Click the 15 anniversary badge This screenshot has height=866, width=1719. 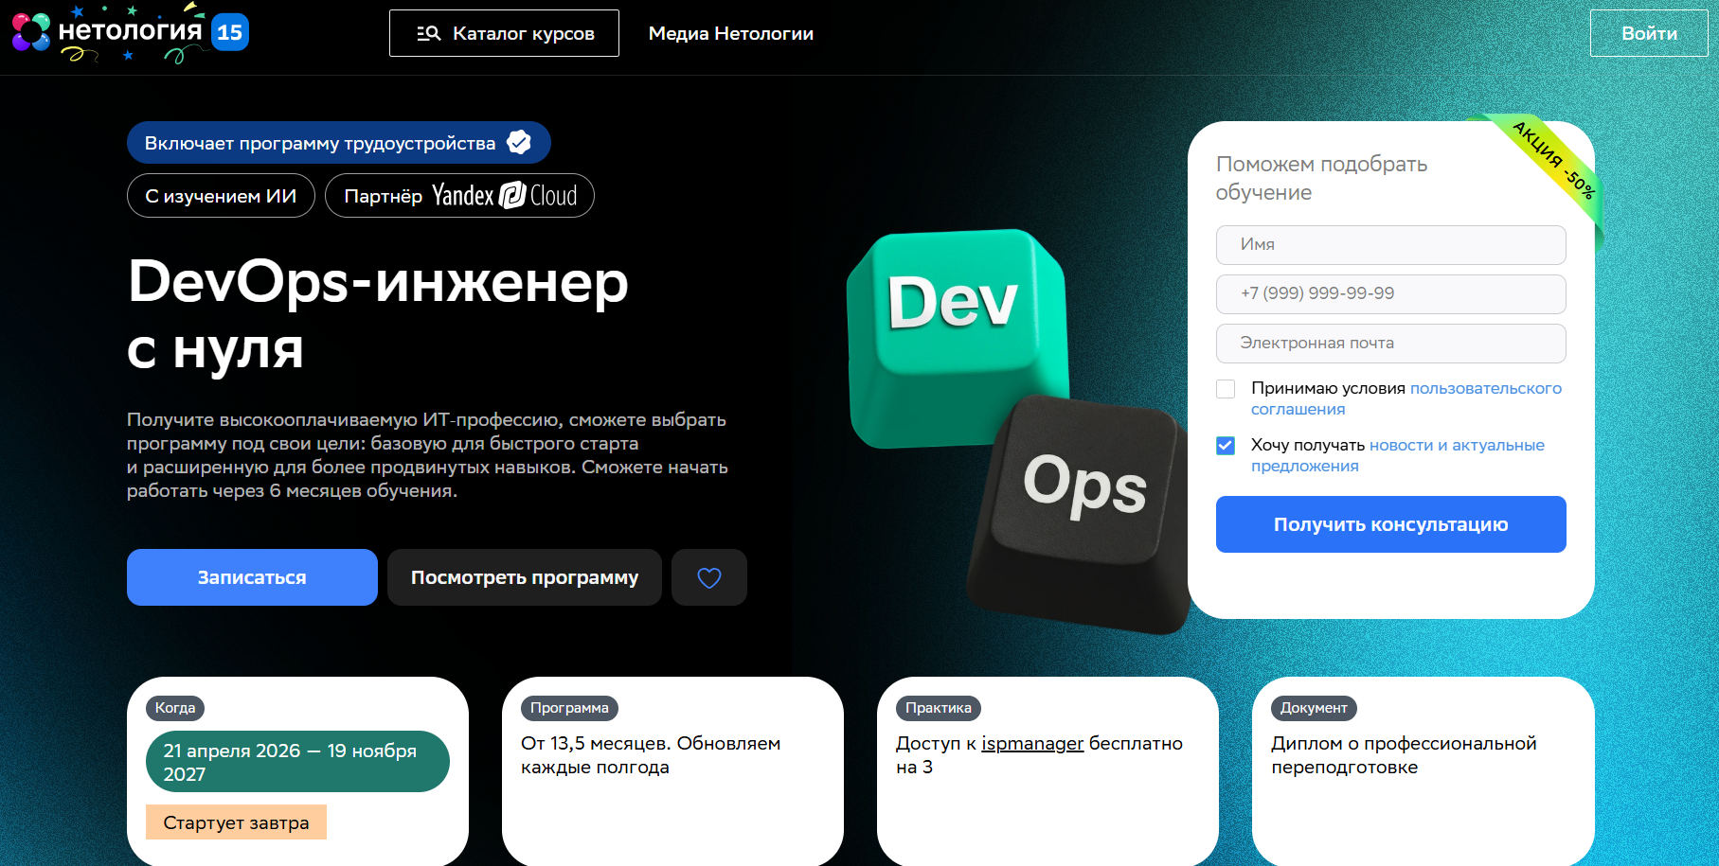230,32
